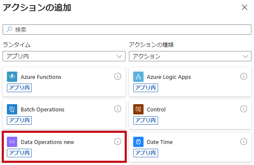The height and width of the screenshot is (165, 254).
Task: Select the Azure Functions card title
Action: point(41,77)
